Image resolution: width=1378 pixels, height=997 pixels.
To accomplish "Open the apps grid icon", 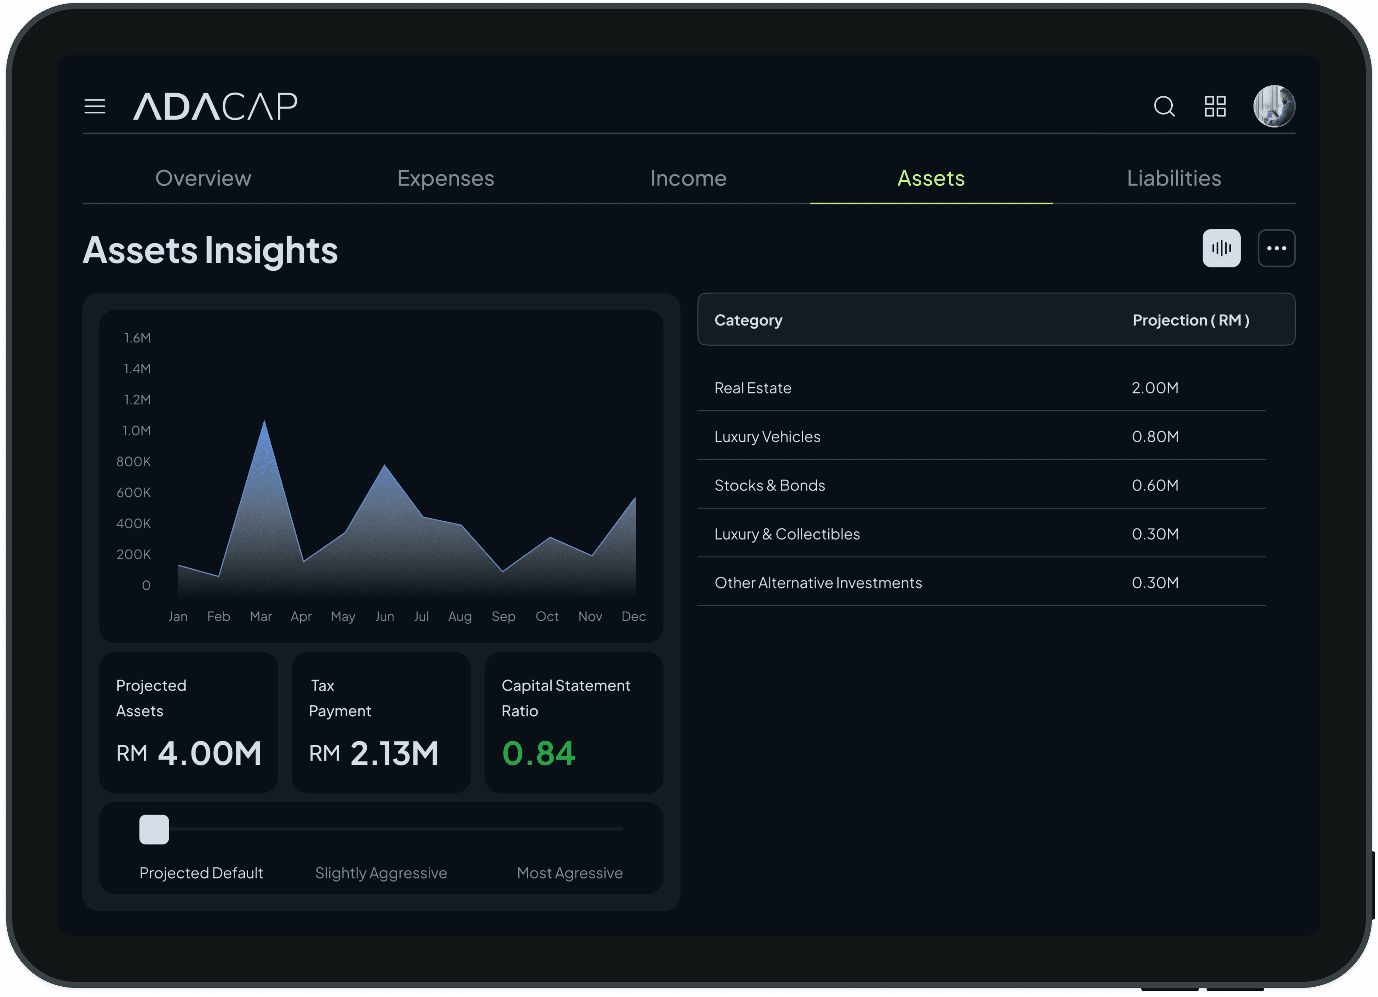I will coord(1215,106).
